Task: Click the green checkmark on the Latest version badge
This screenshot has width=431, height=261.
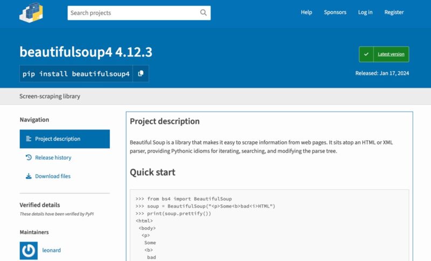Action: pyautogui.click(x=366, y=54)
